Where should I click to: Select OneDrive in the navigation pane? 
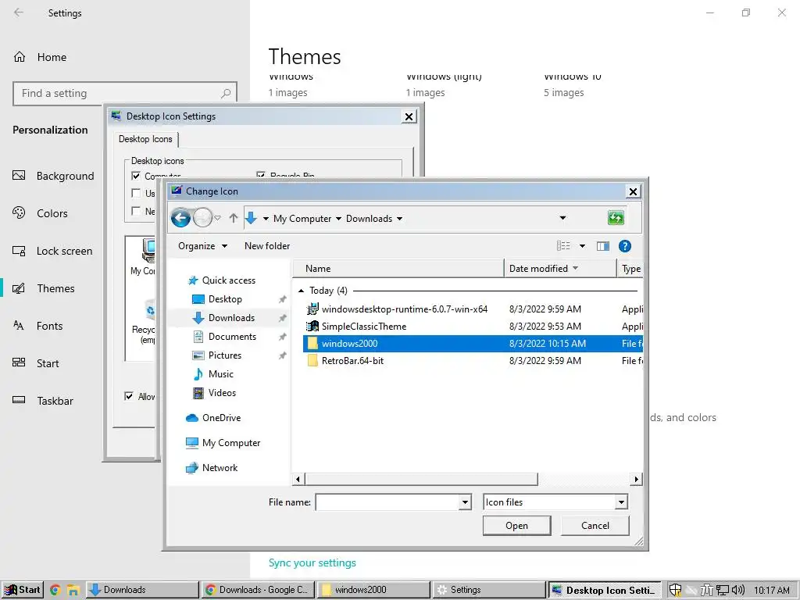coord(221,418)
